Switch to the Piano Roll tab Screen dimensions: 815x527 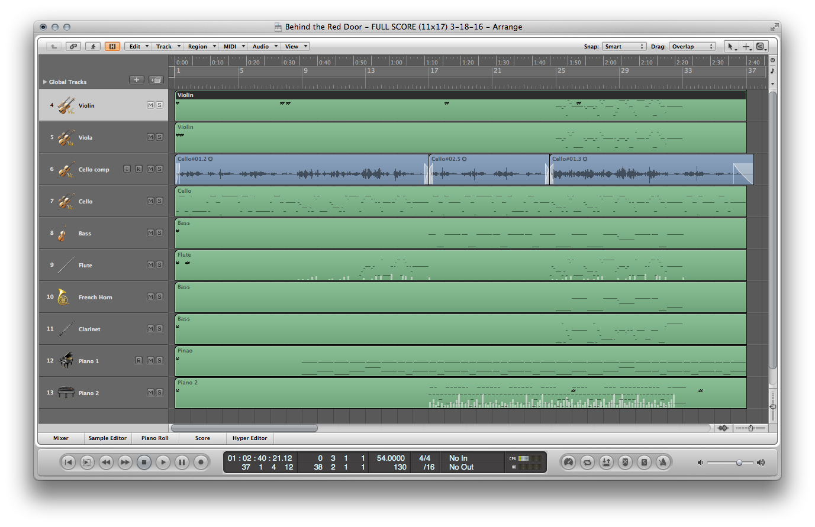(x=155, y=438)
